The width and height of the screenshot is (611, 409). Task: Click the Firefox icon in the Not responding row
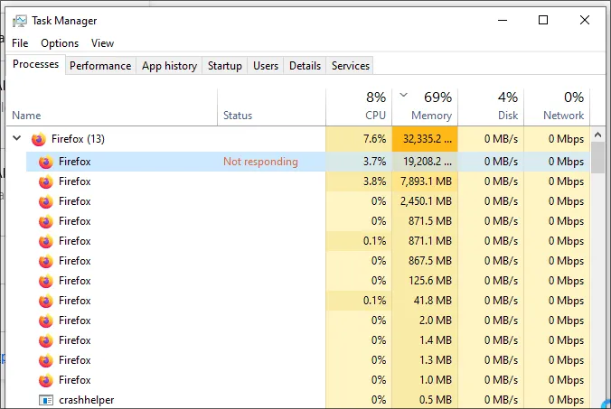click(x=46, y=162)
